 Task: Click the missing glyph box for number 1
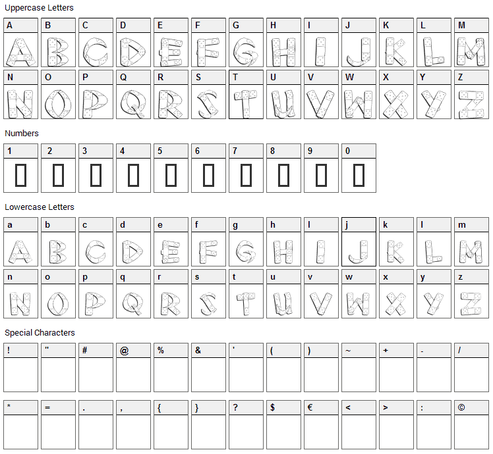20,175
